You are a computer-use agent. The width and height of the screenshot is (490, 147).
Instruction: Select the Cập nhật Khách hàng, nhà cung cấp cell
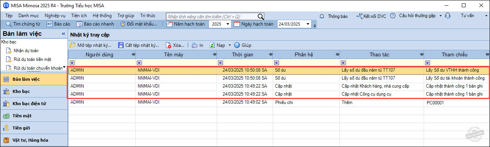pyautogui.click(x=381, y=86)
